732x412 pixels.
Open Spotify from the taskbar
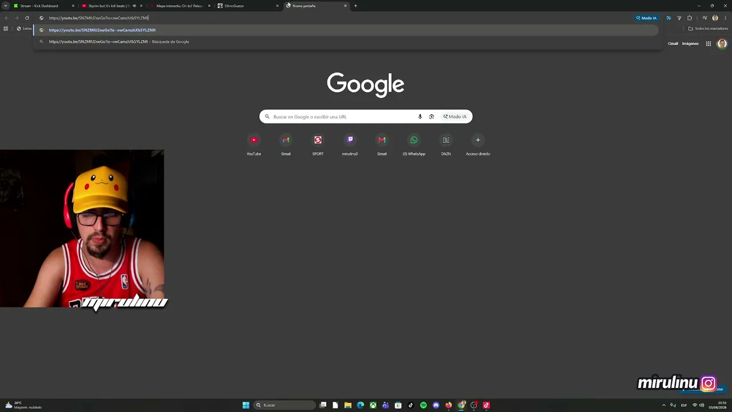pyautogui.click(x=423, y=405)
